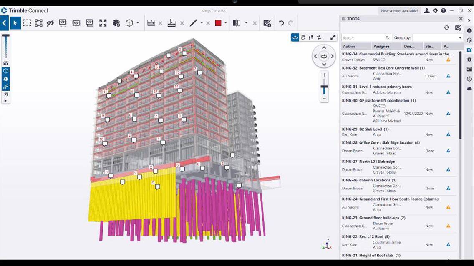Click the select assembly tool icon
This screenshot has height=266, width=474.
[39, 23]
